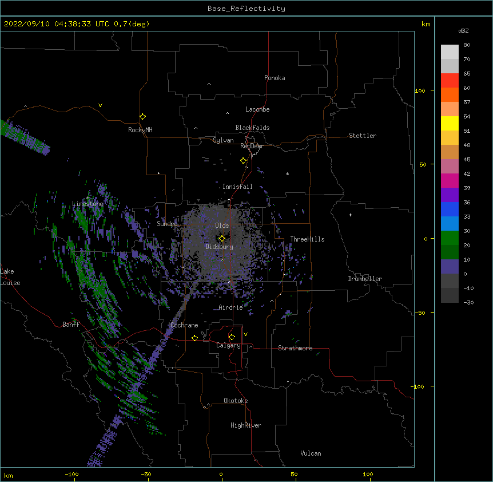Screen dimensions: 493x482
Task: Click the Blackfalds label on the map
Action: tap(252, 128)
